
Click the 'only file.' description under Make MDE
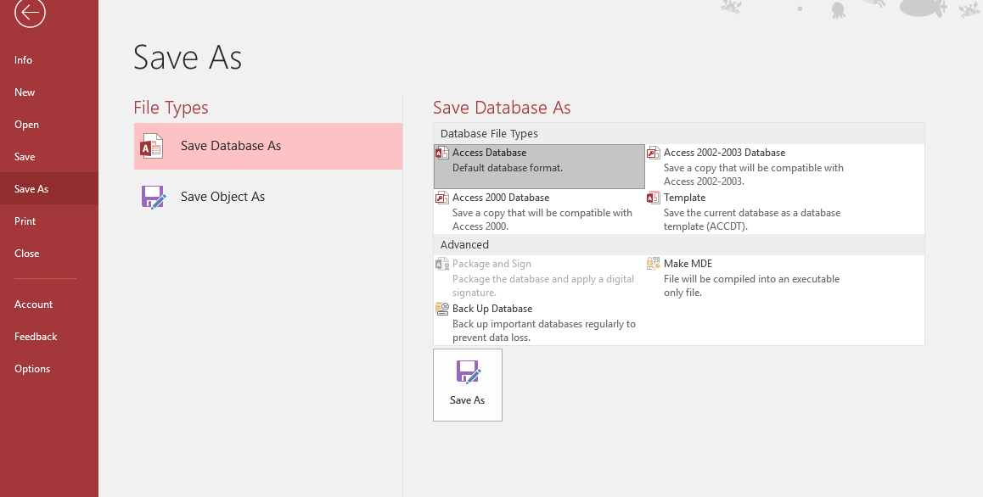682,293
